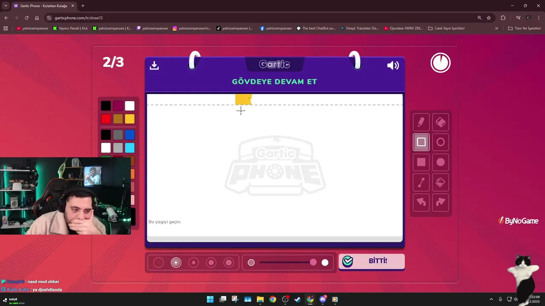Reload the Gartic Phone page
This screenshot has width=545, height=306.
click(26, 18)
